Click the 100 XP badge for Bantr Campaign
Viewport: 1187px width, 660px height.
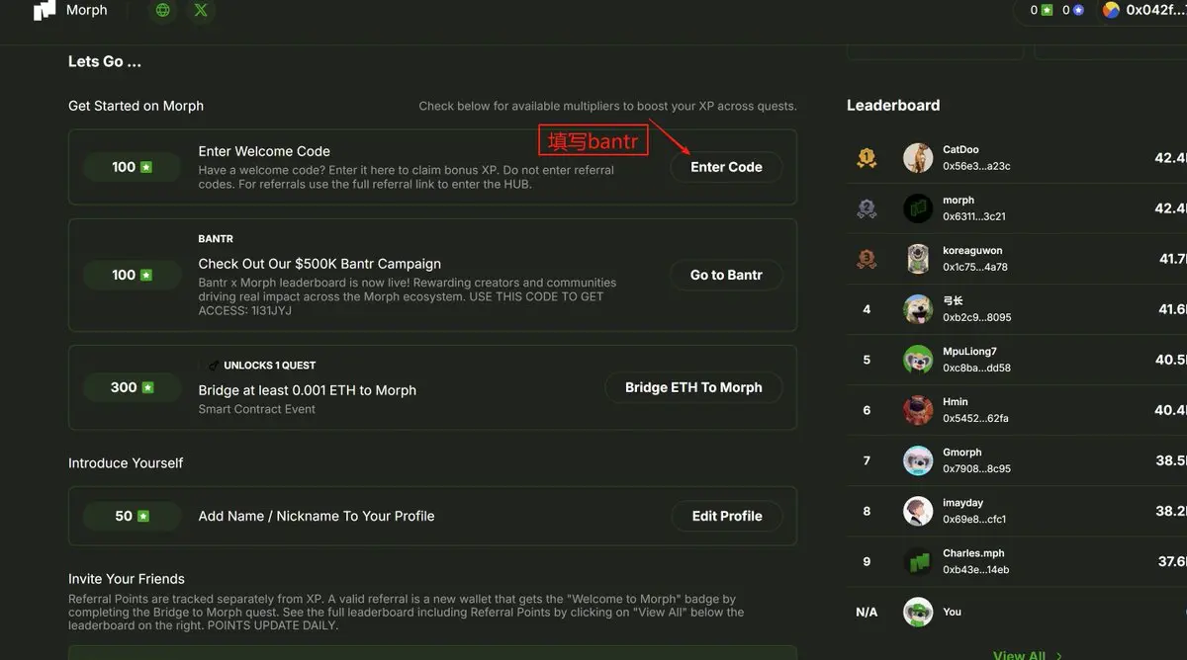tap(132, 275)
